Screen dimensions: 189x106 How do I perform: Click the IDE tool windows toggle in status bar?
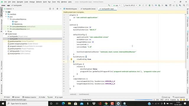pyautogui.click(x=1, y=100)
